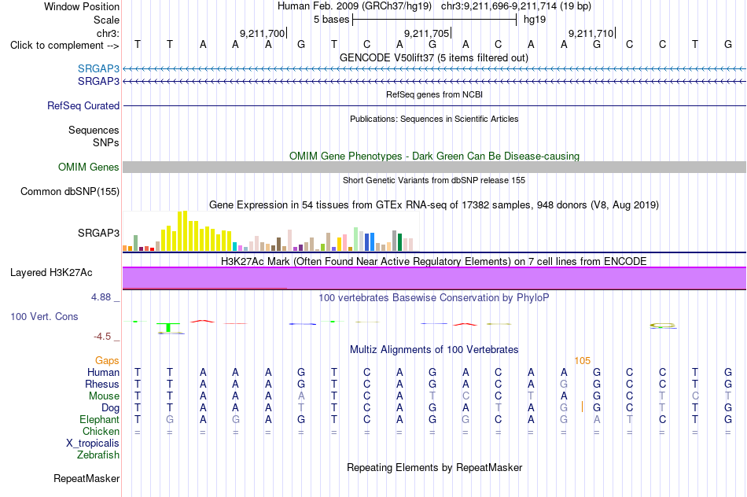The width and height of the screenshot is (747, 497).
Task: Open 'Multiz Alignments of 100 Vertebrates' title
Action: coord(434,349)
